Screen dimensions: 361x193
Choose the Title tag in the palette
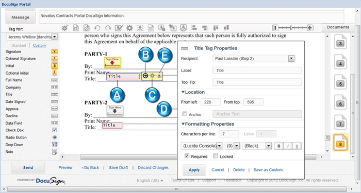55,94
